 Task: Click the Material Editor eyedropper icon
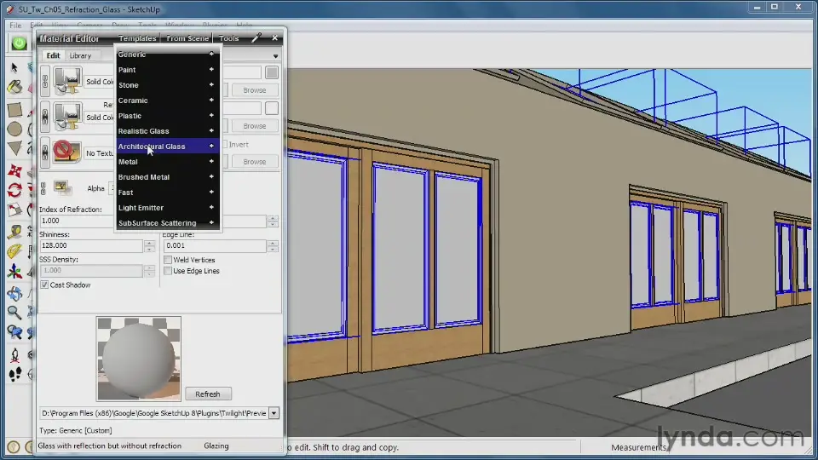(256, 37)
